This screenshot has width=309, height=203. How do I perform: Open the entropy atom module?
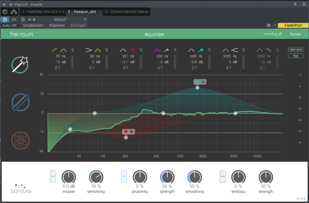[21, 141]
